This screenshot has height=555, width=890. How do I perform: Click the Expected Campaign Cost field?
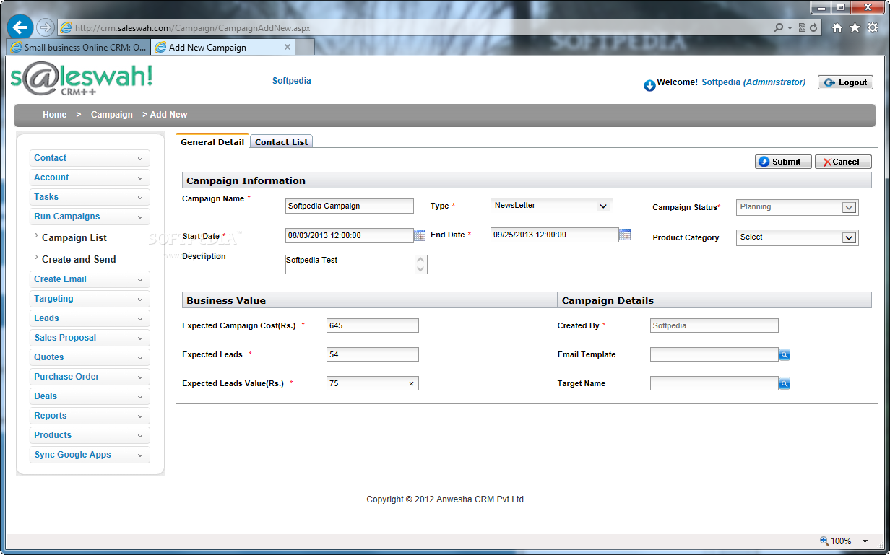coord(373,325)
